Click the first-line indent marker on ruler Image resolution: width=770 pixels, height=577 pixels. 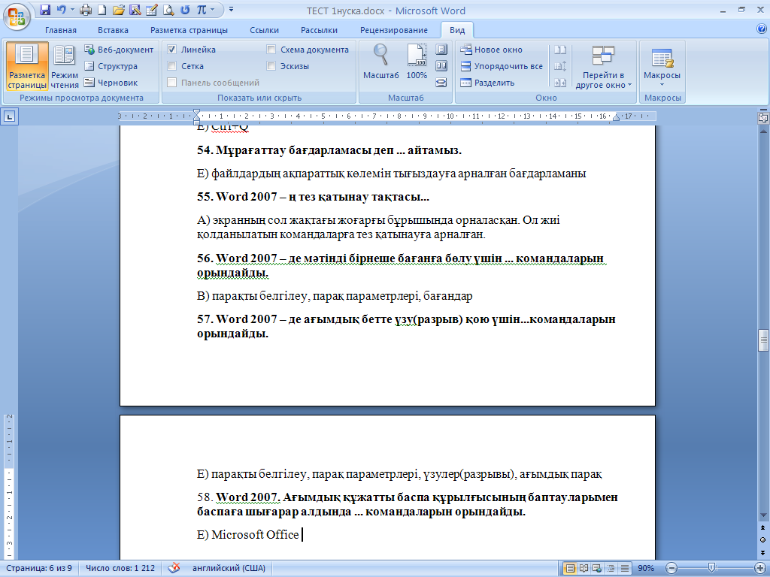pyautogui.click(x=196, y=113)
